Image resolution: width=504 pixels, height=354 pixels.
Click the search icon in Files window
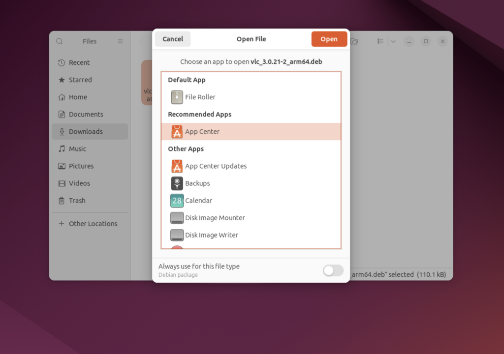pos(60,41)
